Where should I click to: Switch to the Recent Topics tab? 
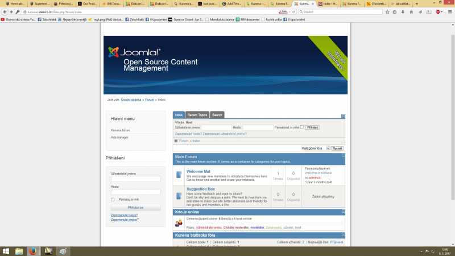[197, 115]
